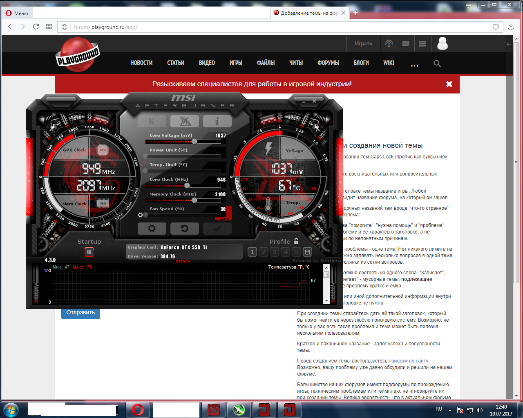The image size is (523, 418).
Task: Open the ФОРУМЫ navigation item
Action: 328,63
